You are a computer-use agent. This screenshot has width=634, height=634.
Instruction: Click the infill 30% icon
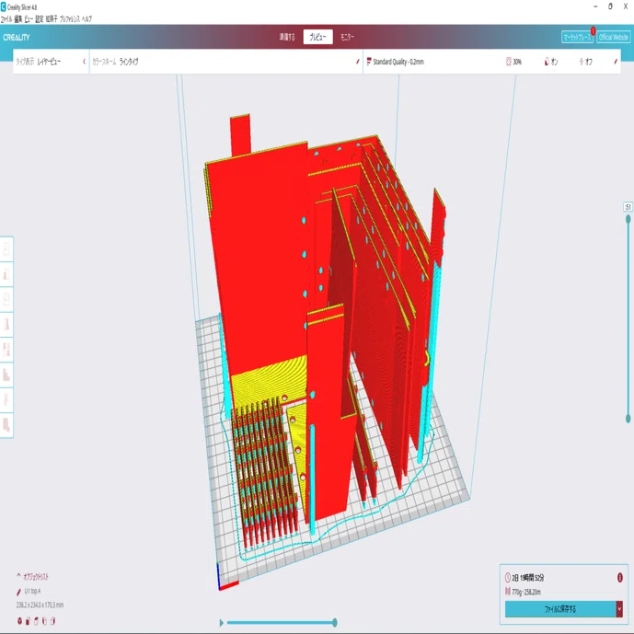[509, 62]
